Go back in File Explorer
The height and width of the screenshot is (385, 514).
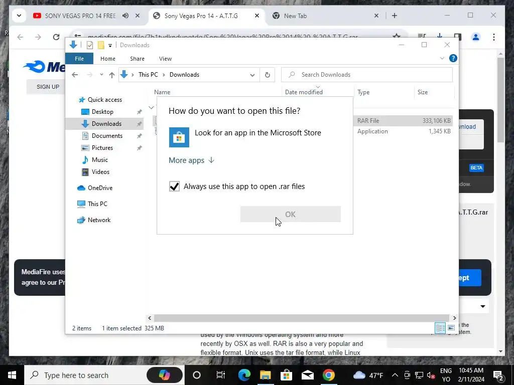click(x=75, y=75)
